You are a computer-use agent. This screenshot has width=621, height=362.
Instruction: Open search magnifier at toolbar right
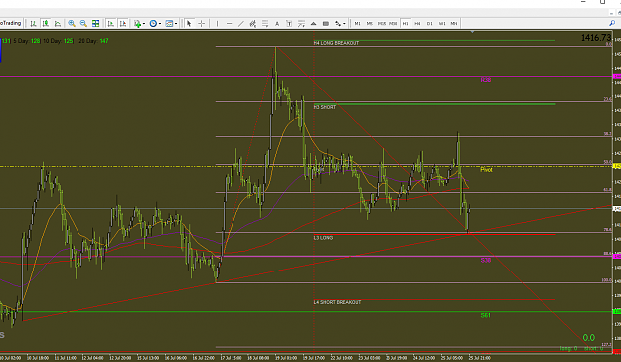pyautogui.click(x=612, y=24)
